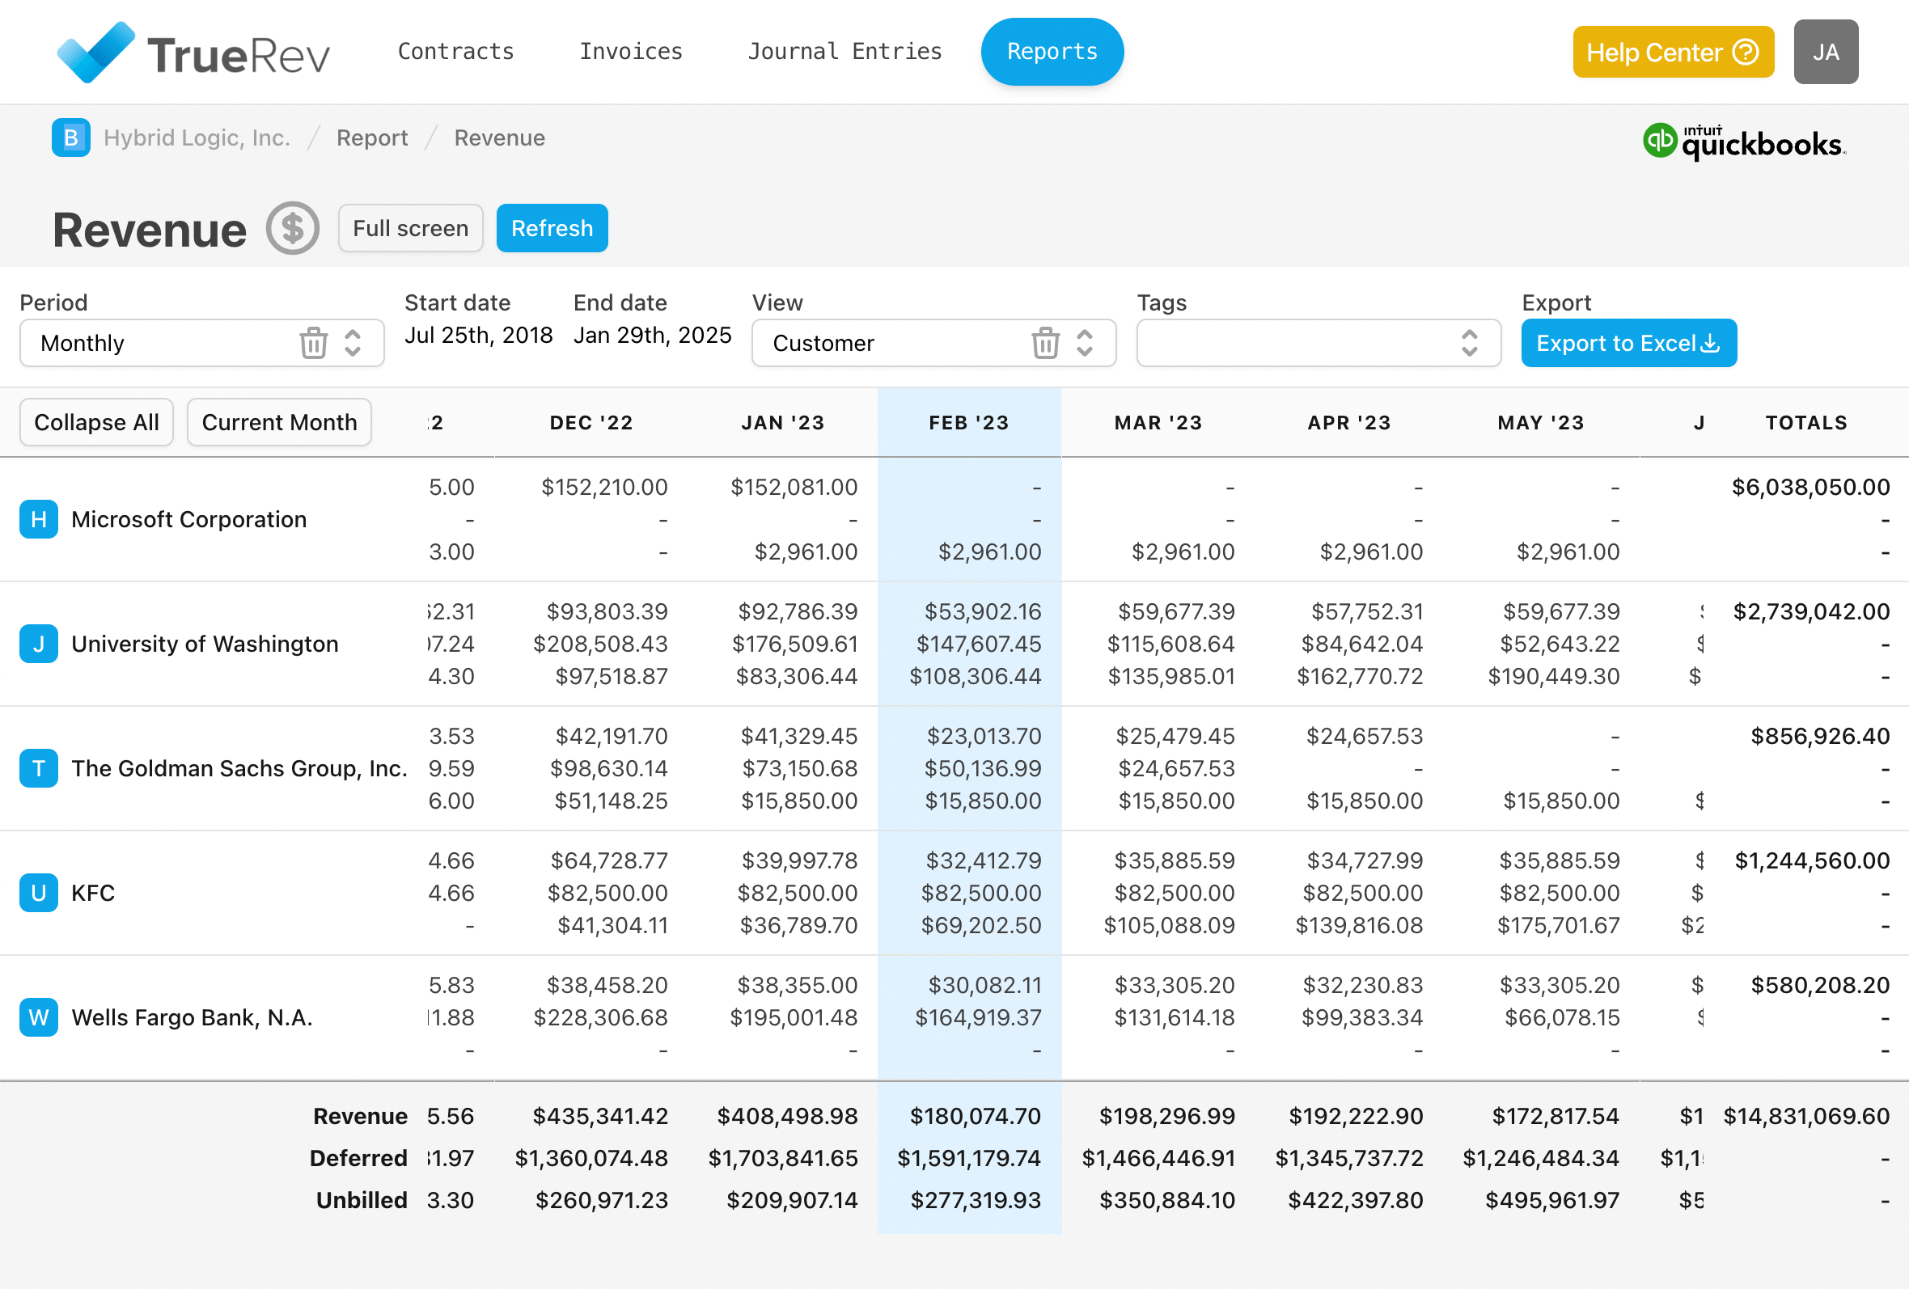Enable the Current Month filter
Viewport: 1909px width, 1289px height.
tap(278, 422)
